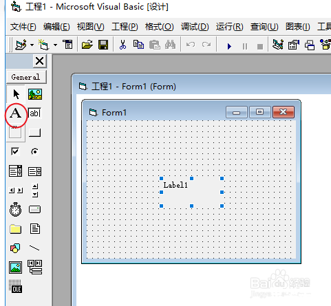
Task: Select the Timer control icon
Action: [x=15, y=209]
